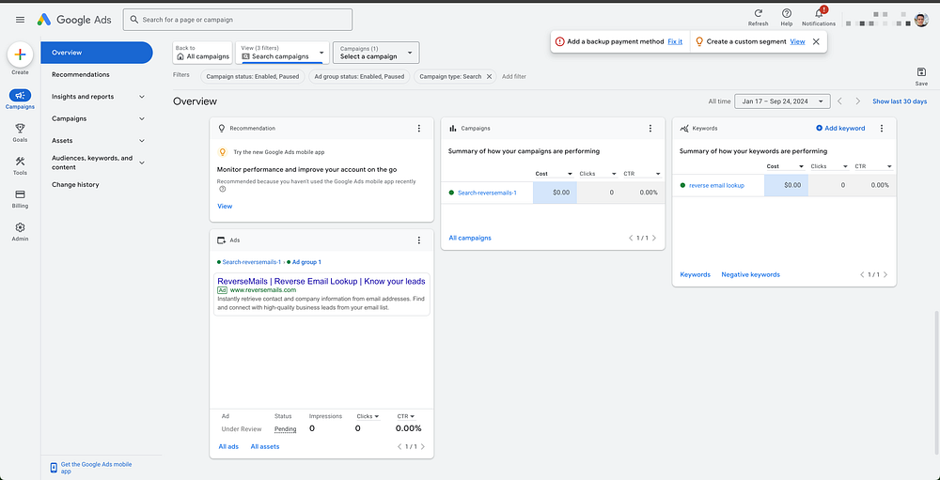Next page arrow in Campaigns card

click(x=654, y=238)
